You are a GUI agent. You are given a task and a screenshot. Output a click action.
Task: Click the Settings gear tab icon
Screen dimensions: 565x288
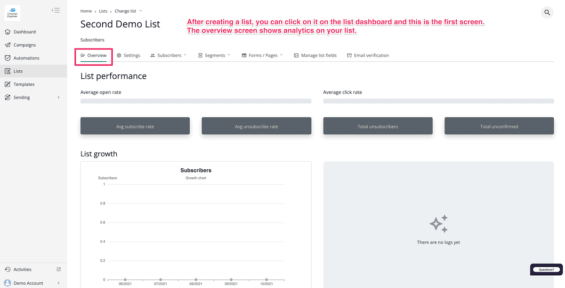point(119,56)
